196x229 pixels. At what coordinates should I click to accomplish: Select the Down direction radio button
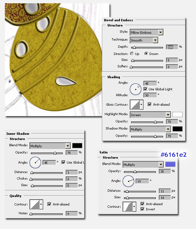(146, 54)
